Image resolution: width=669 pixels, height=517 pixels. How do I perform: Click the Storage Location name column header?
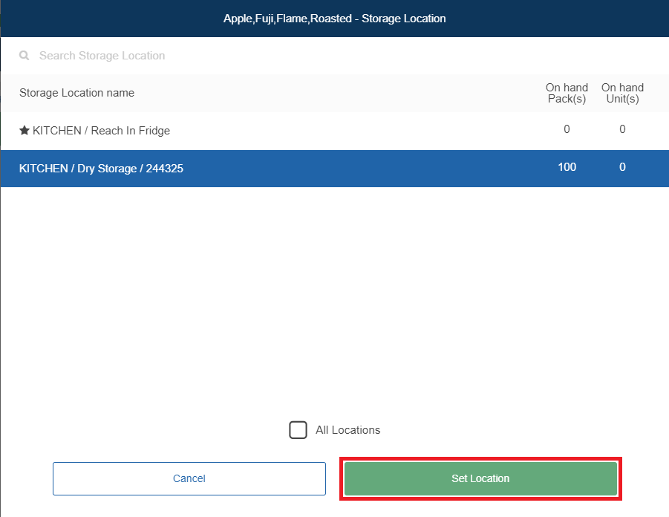(76, 93)
